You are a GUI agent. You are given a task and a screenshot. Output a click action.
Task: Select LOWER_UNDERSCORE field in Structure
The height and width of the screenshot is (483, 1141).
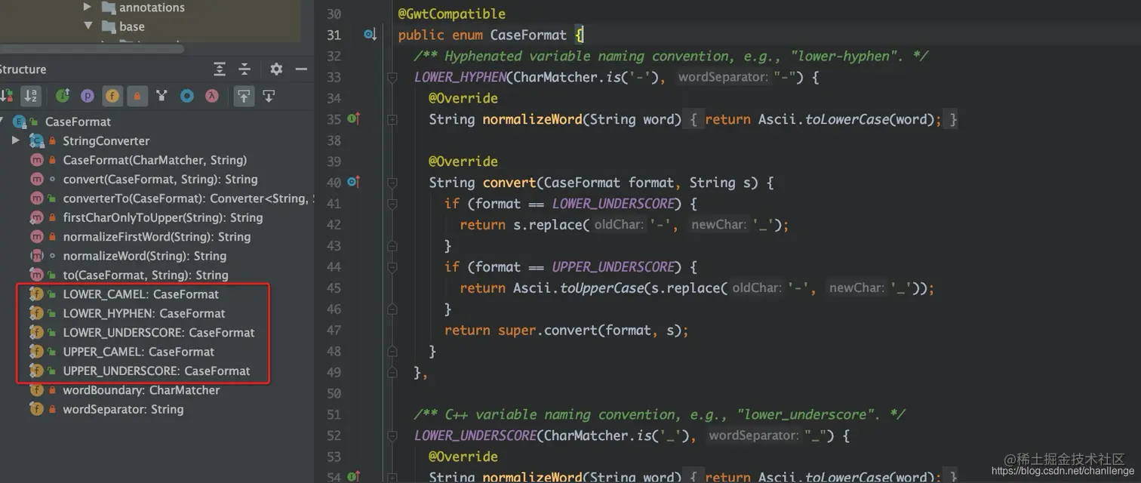point(158,333)
